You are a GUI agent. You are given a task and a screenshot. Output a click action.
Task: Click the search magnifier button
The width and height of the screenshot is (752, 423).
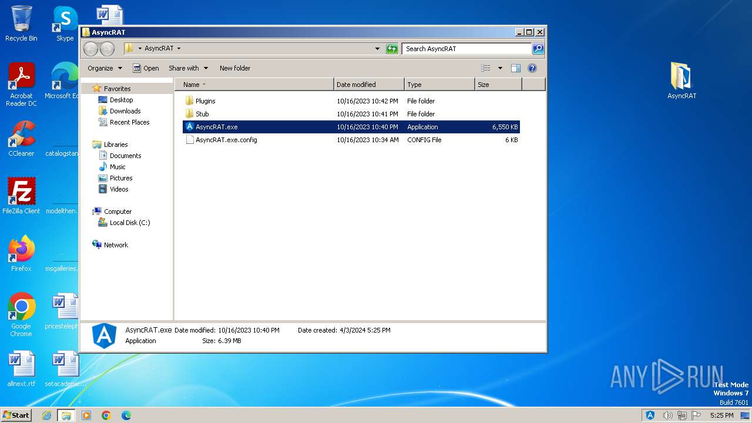coord(538,49)
